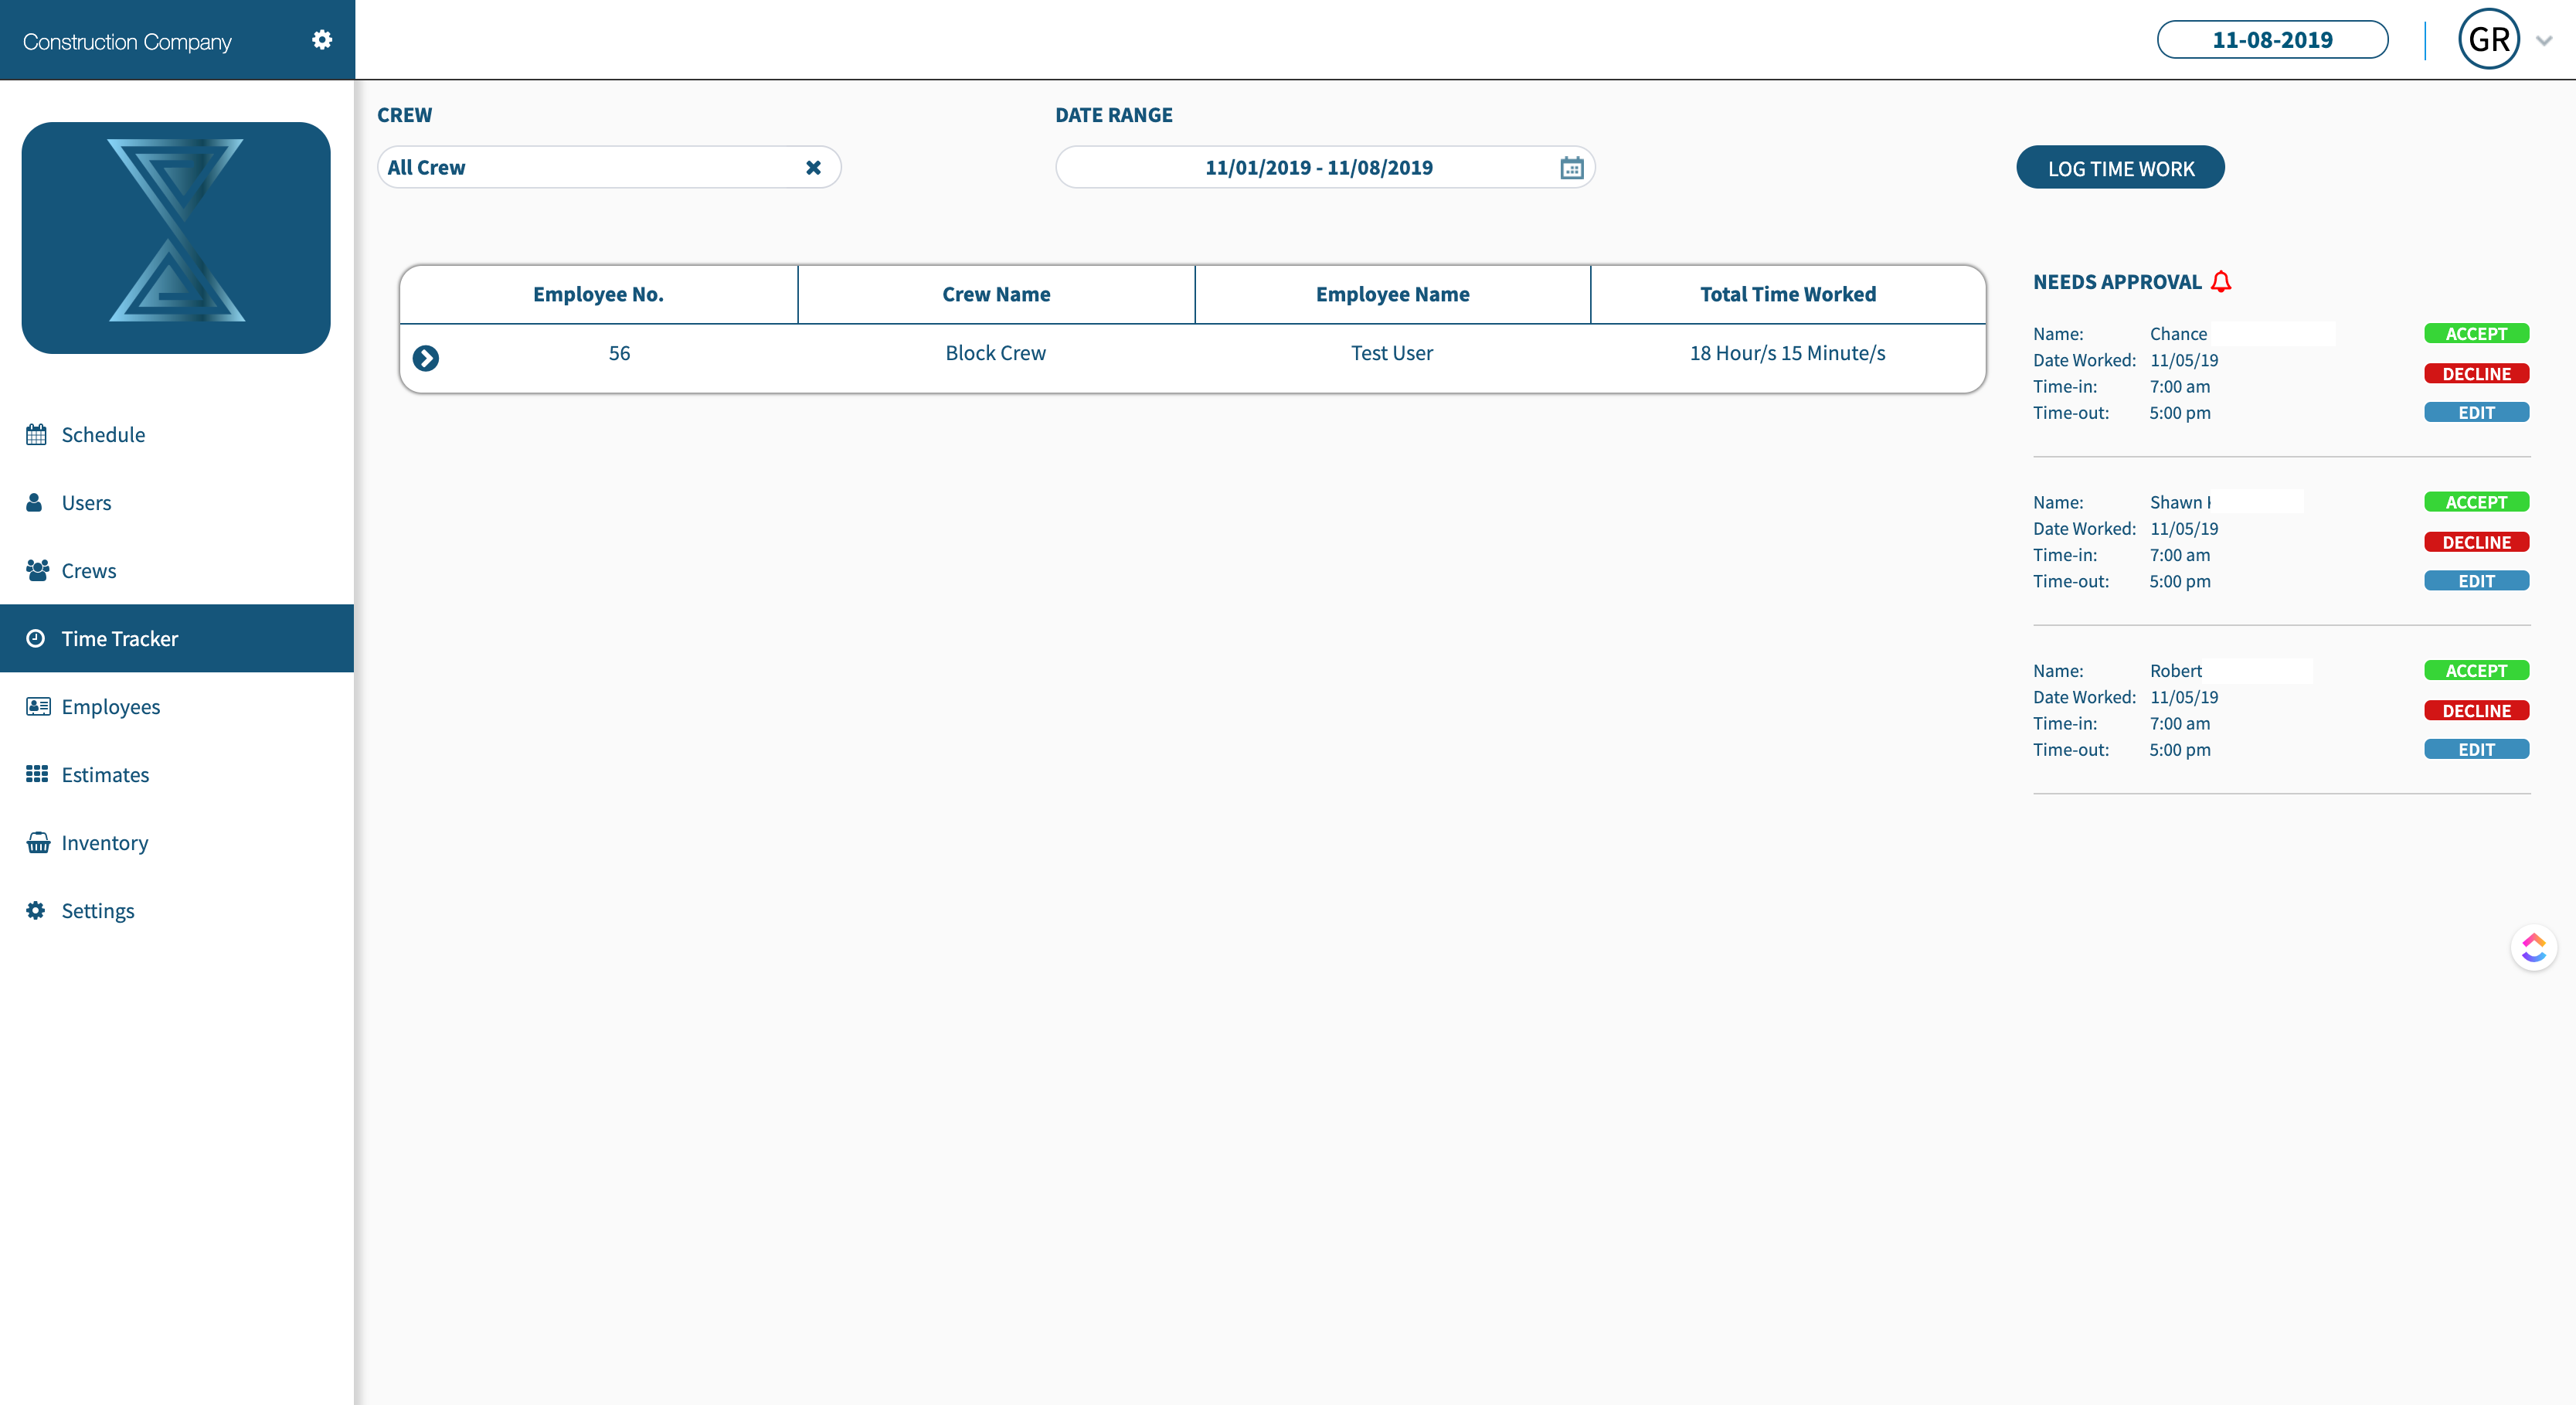Click the LOG TIME WORK button
The image size is (2576, 1405).
[x=2120, y=167]
